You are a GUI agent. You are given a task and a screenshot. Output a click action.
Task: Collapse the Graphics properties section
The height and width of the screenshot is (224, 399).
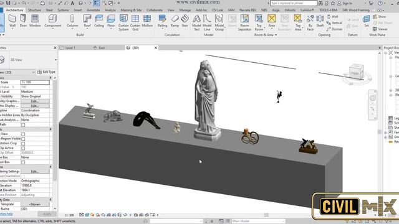point(50,78)
